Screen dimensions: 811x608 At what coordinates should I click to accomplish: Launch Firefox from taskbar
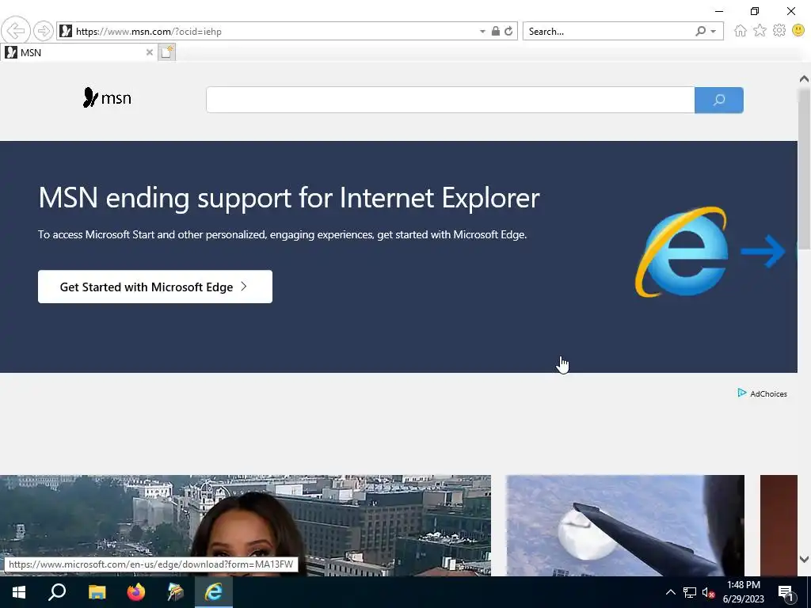click(x=136, y=592)
